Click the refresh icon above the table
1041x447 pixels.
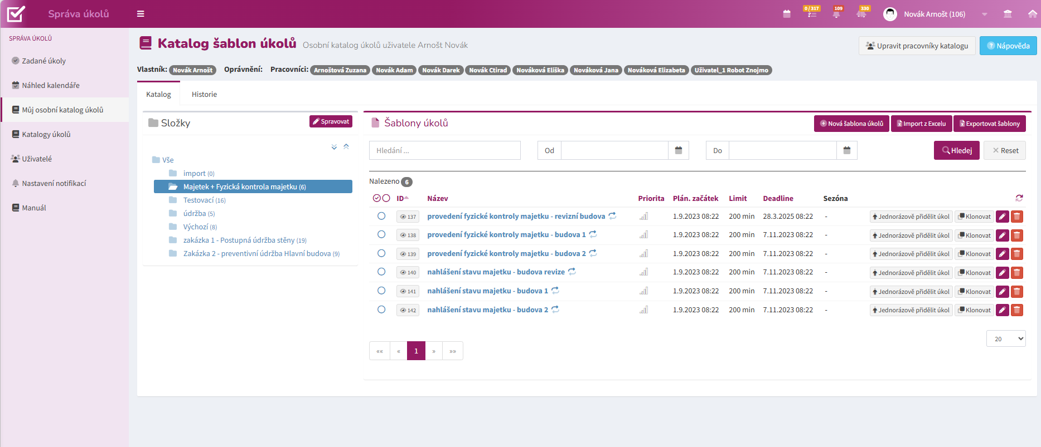(1019, 198)
